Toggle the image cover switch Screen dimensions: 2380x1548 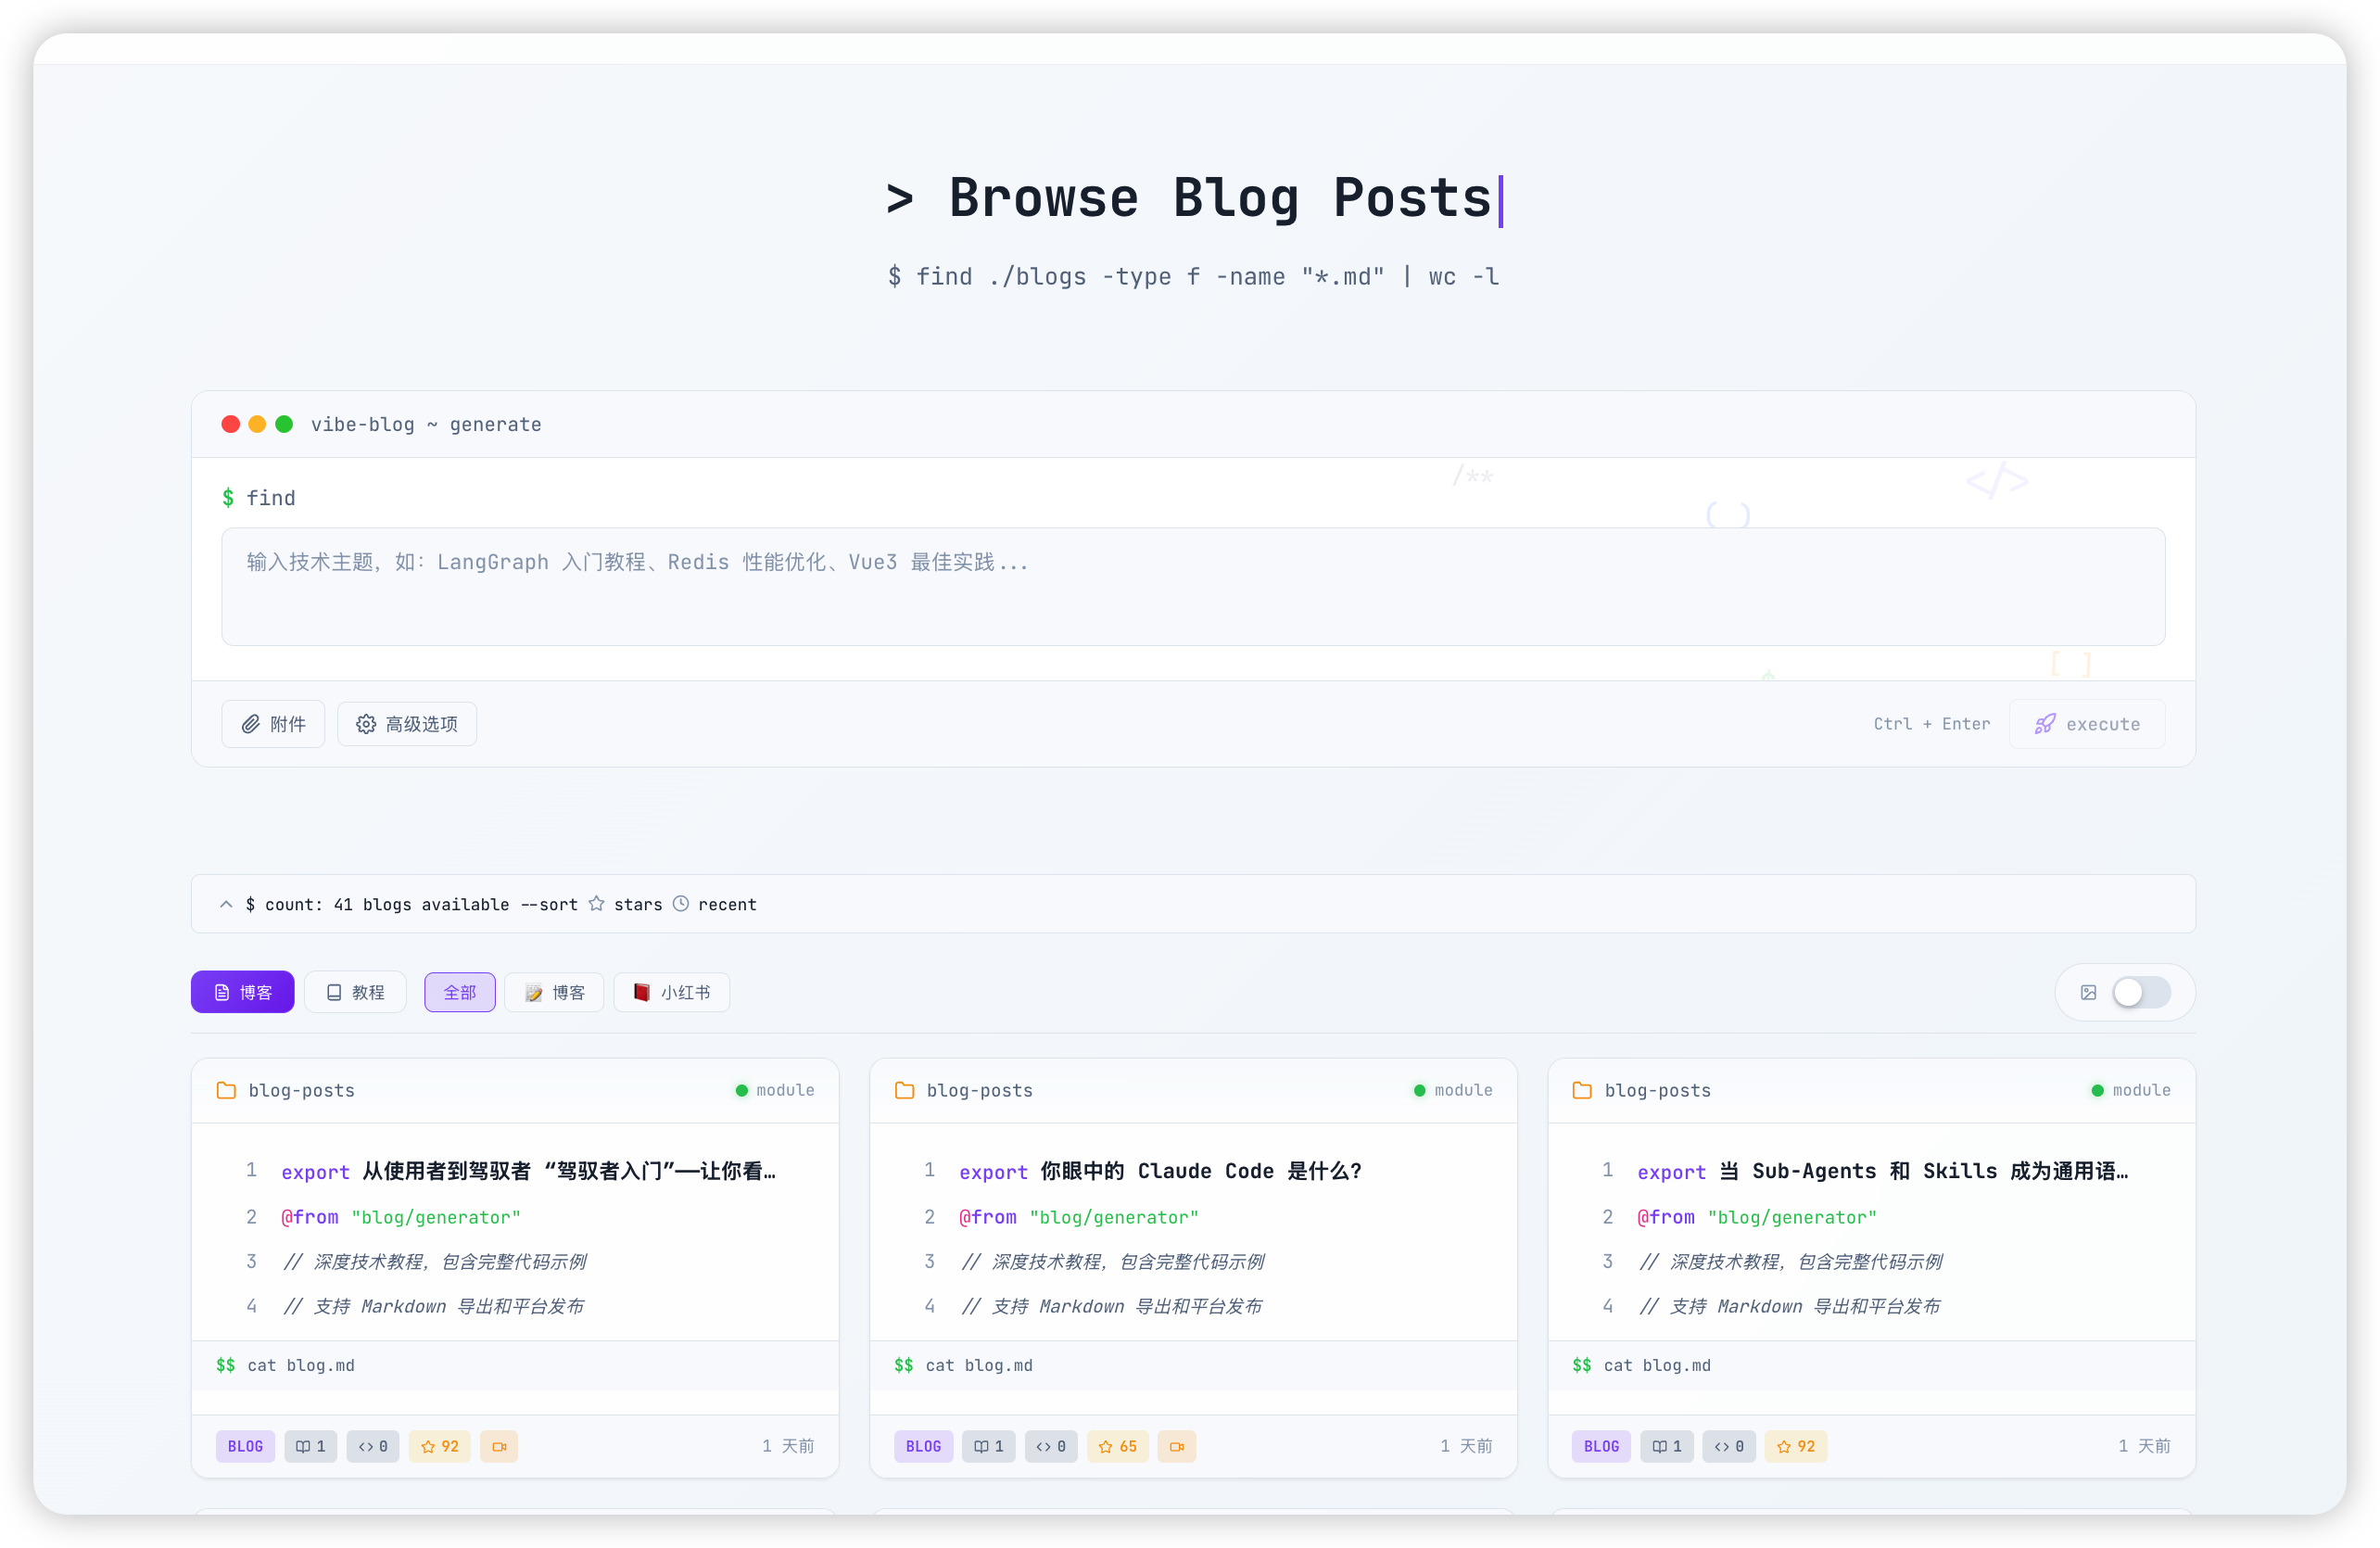pos(2141,992)
